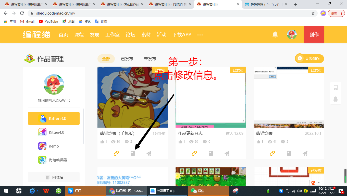The width and height of the screenshot is (347, 196).
Task: Click the link icon on the 2022.10.1 熊猫烧香 card
Action: tap(272, 153)
